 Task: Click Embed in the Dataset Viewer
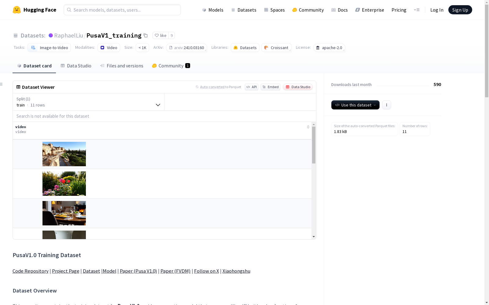pyautogui.click(x=270, y=87)
